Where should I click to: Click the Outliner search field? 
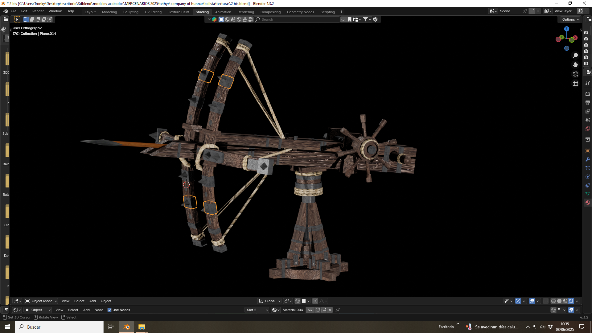click(x=298, y=19)
